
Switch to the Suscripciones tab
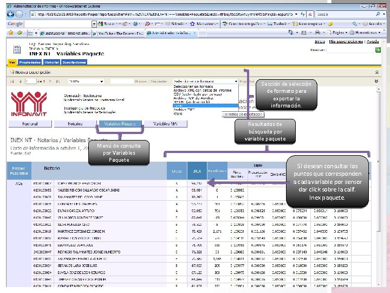tap(74, 62)
